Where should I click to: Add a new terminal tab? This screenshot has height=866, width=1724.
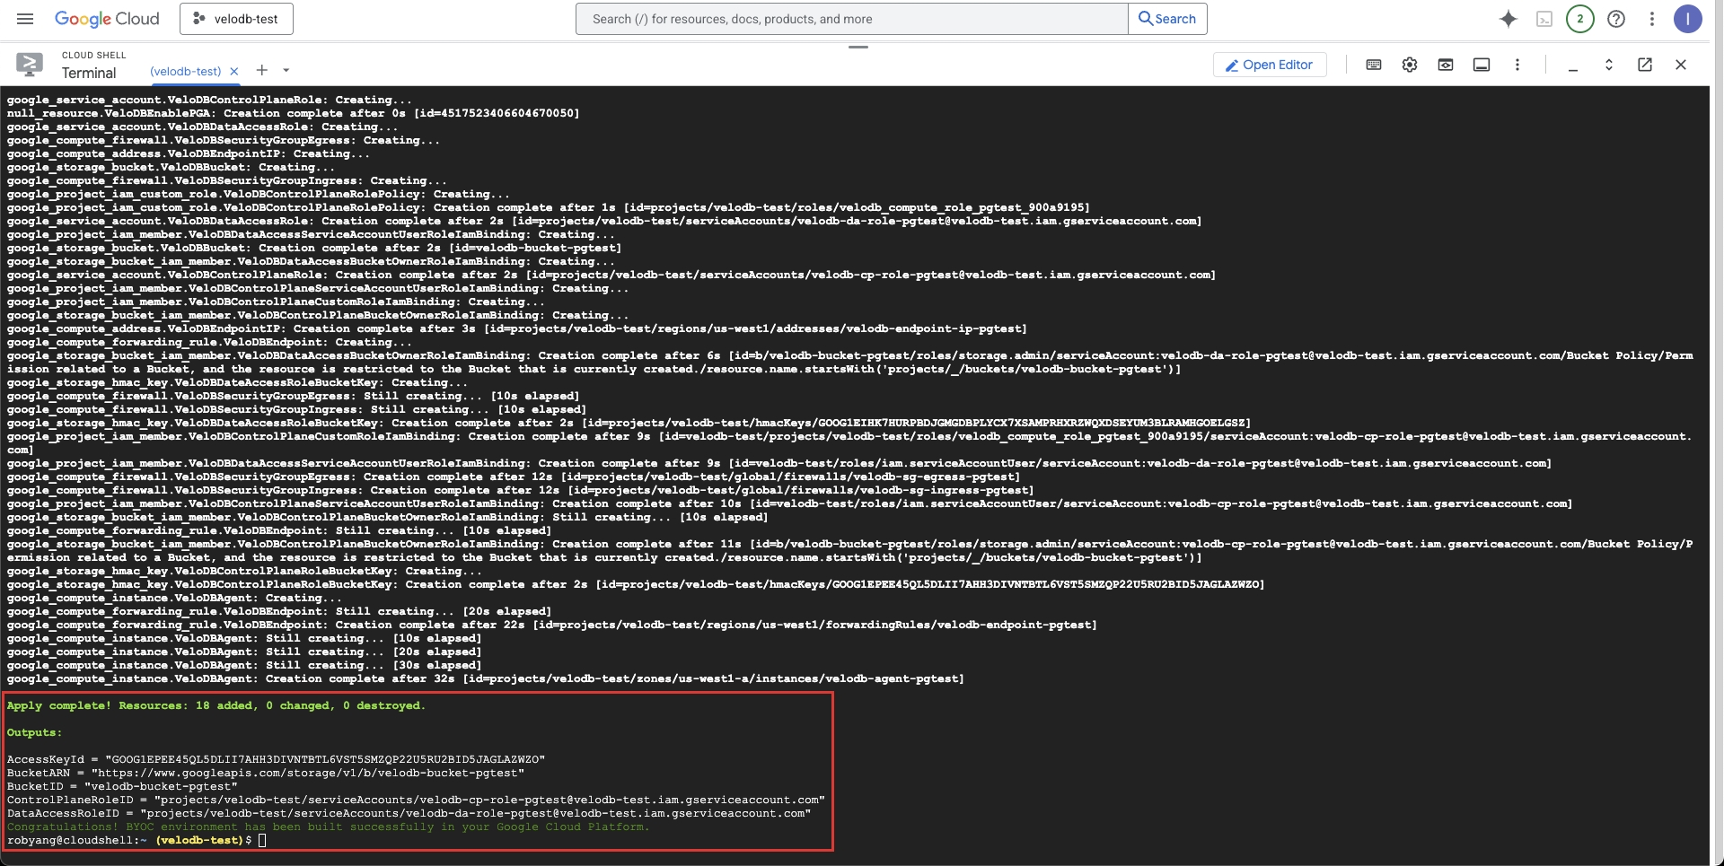coord(262,71)
